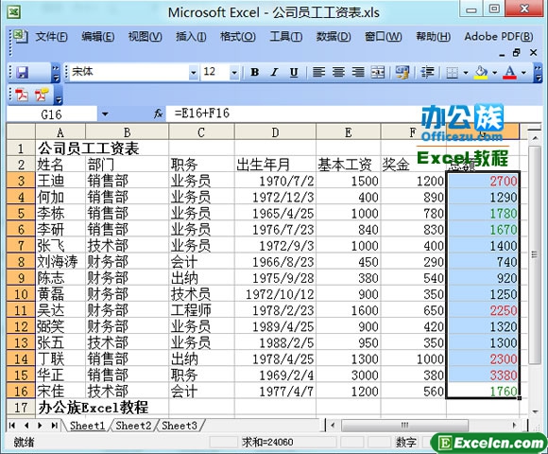Open the Adobe PDF(B) menu

click(499, 36)
